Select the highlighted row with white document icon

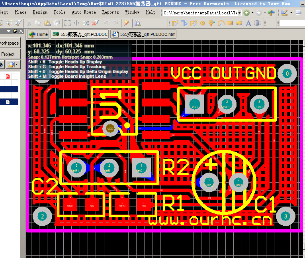(9, 102)
